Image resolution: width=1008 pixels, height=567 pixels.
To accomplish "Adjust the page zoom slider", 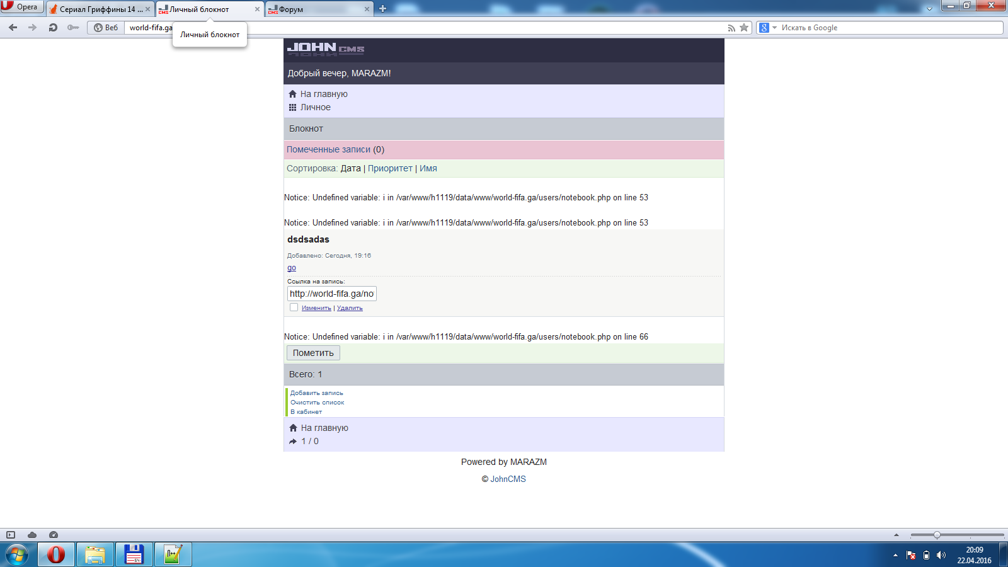I will pos(937,535).
